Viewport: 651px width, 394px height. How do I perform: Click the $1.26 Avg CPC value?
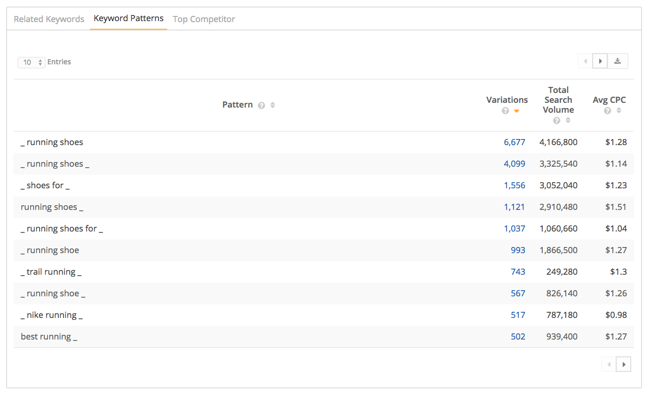point(616,294)
